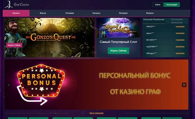Open the Колесо menu item
This screenshot has height=119, width=195.
click(x=150, y=13)
